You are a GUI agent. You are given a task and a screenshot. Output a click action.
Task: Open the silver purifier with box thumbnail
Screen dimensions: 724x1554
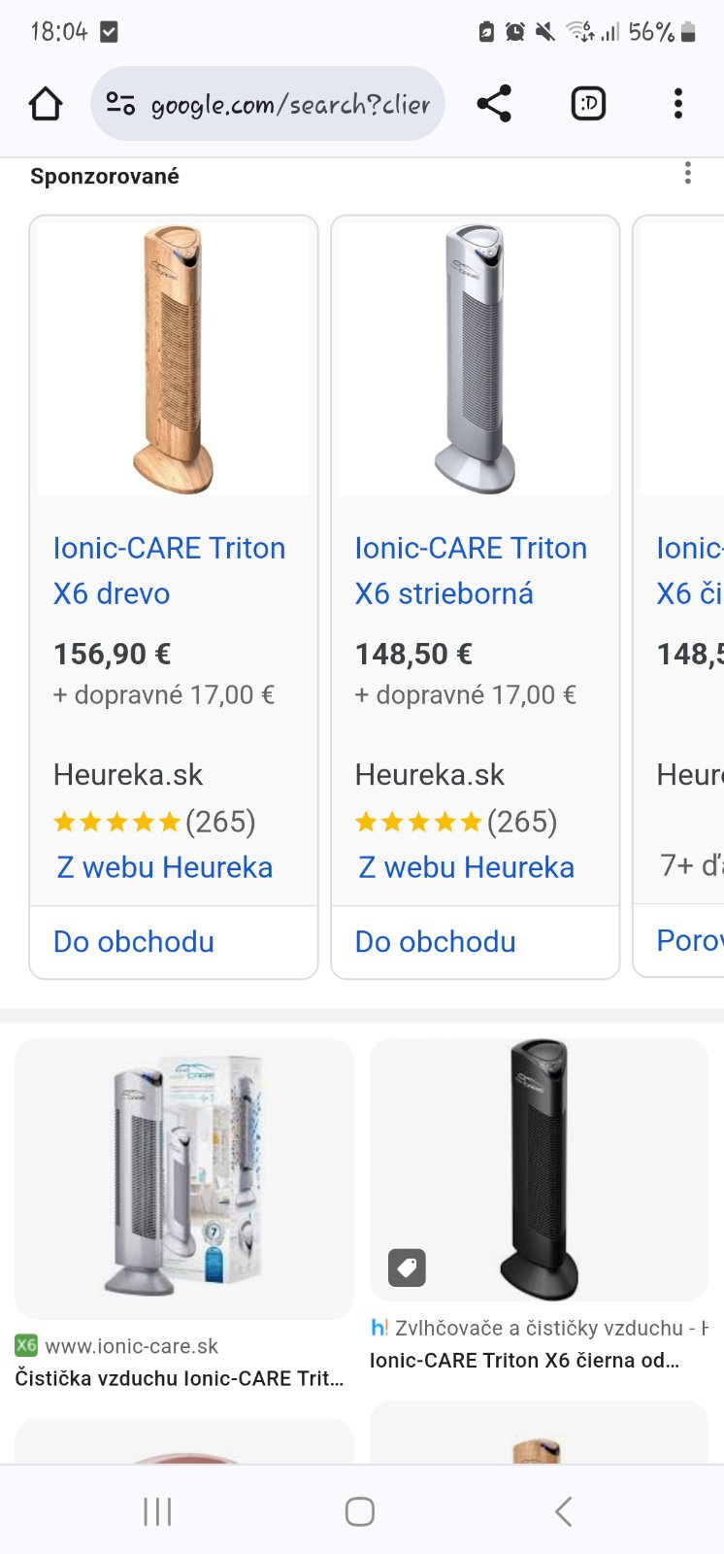183,1178
